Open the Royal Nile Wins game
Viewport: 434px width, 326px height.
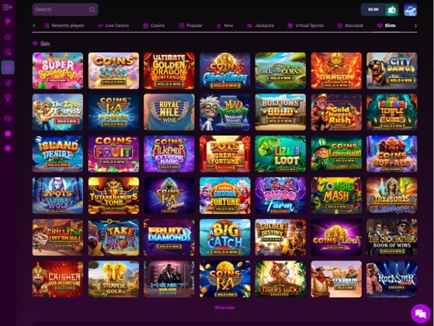pyautogui.click(x=169, y=112)
